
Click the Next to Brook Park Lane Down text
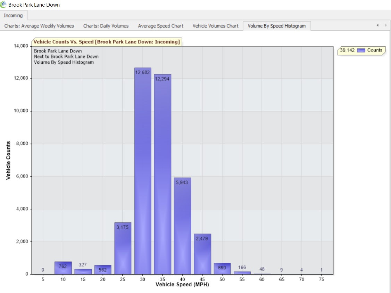66,56
